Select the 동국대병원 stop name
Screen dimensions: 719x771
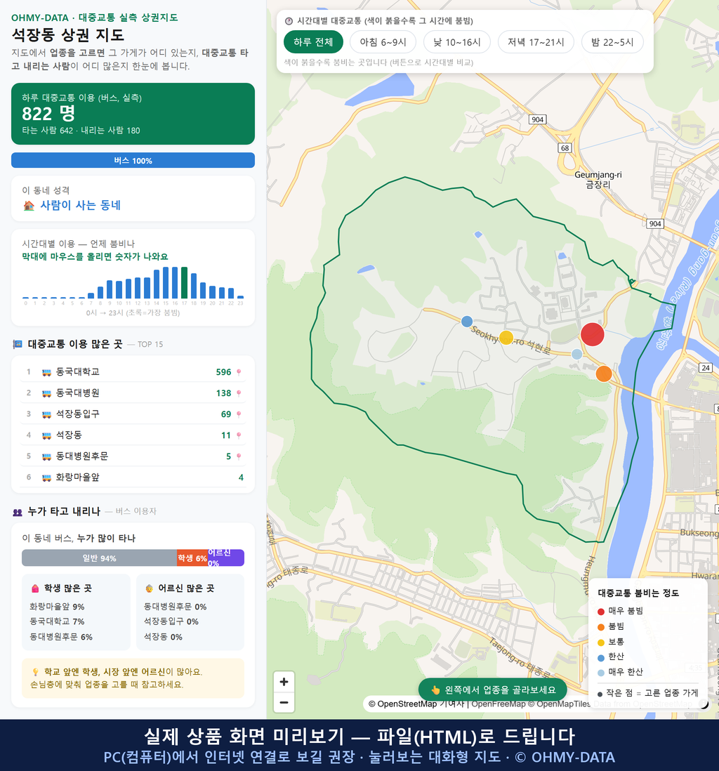78,393
